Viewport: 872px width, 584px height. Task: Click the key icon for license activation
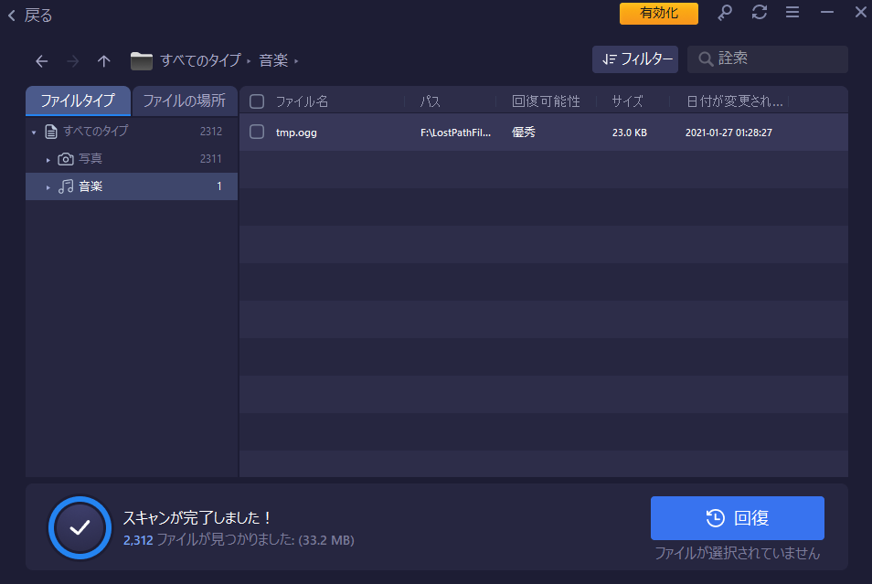[725, 13]
